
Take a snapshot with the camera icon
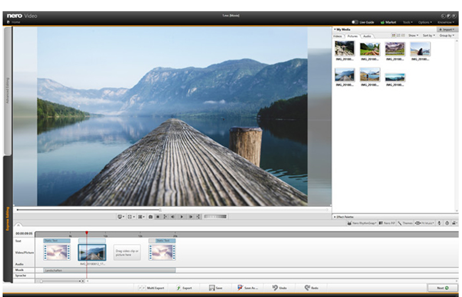(150, 216)
